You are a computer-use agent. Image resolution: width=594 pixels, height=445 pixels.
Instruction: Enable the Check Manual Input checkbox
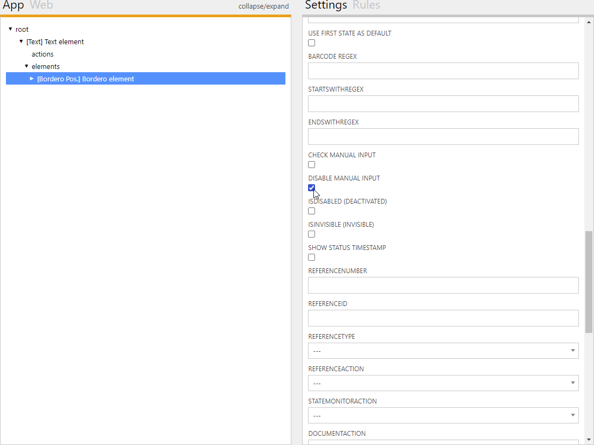[312, 165]
